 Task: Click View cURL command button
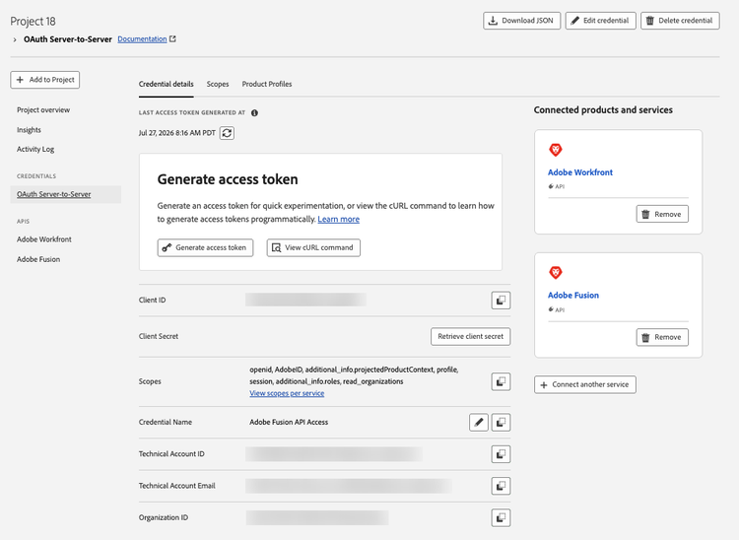[x=313, y=247]
